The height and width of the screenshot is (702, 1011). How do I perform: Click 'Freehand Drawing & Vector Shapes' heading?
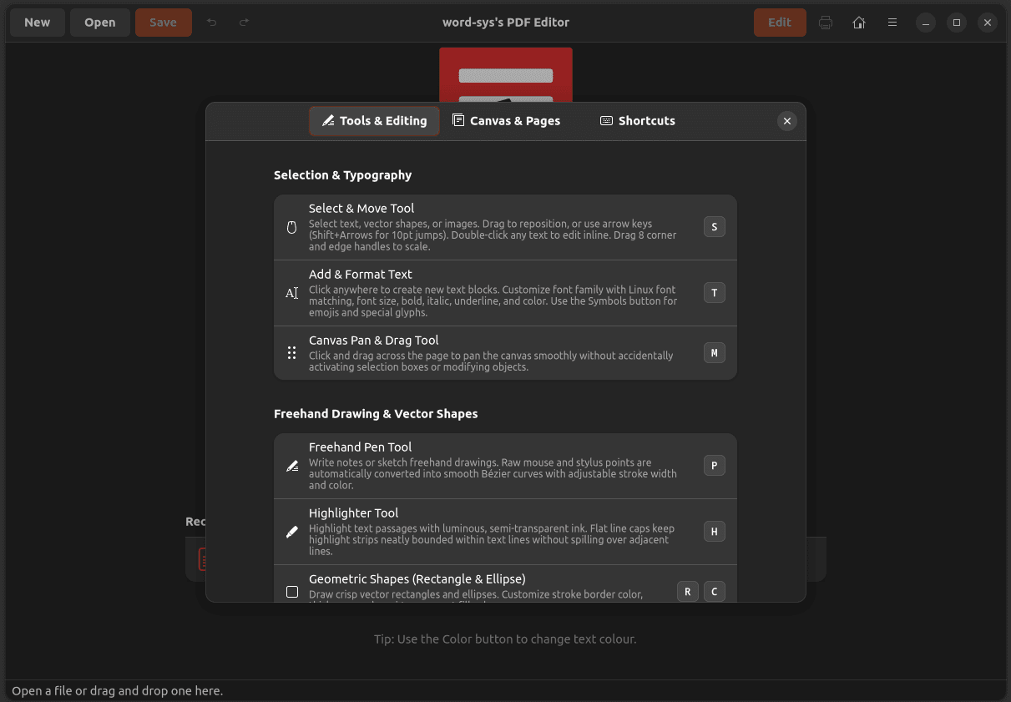point(376,414)
